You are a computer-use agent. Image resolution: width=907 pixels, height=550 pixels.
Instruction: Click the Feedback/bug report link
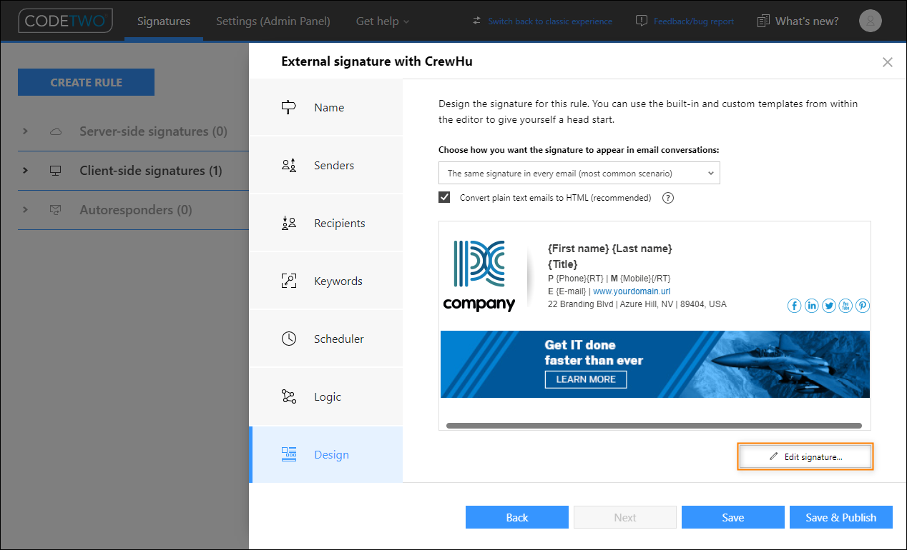pos(694,21)
